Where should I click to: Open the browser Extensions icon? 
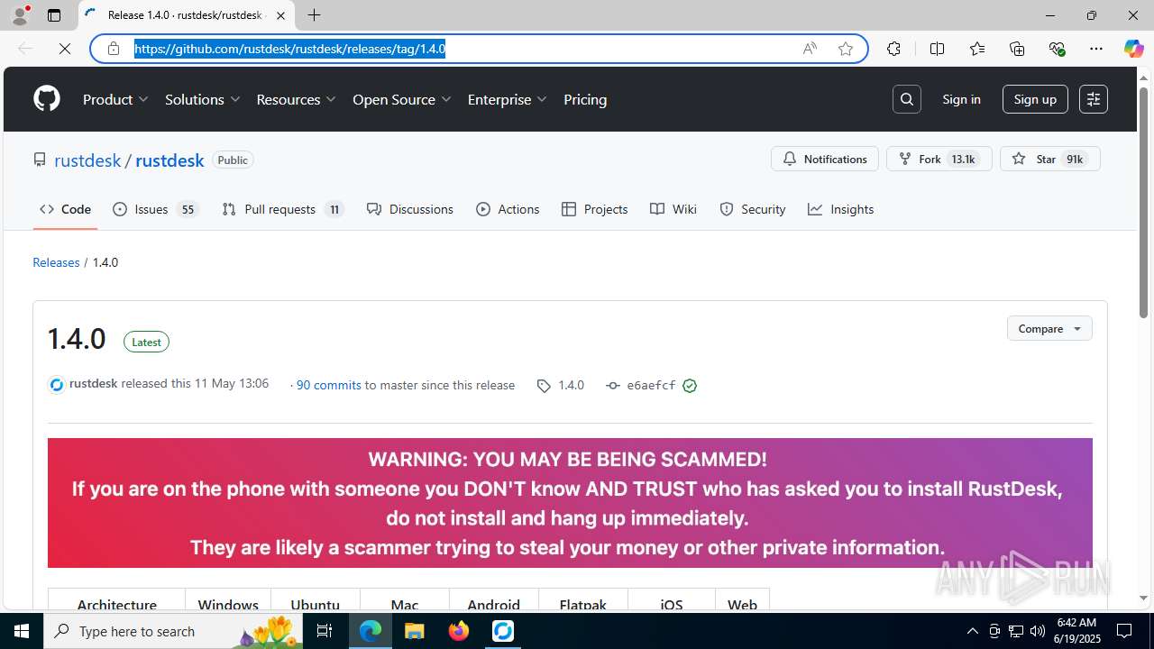pos(893,49)
